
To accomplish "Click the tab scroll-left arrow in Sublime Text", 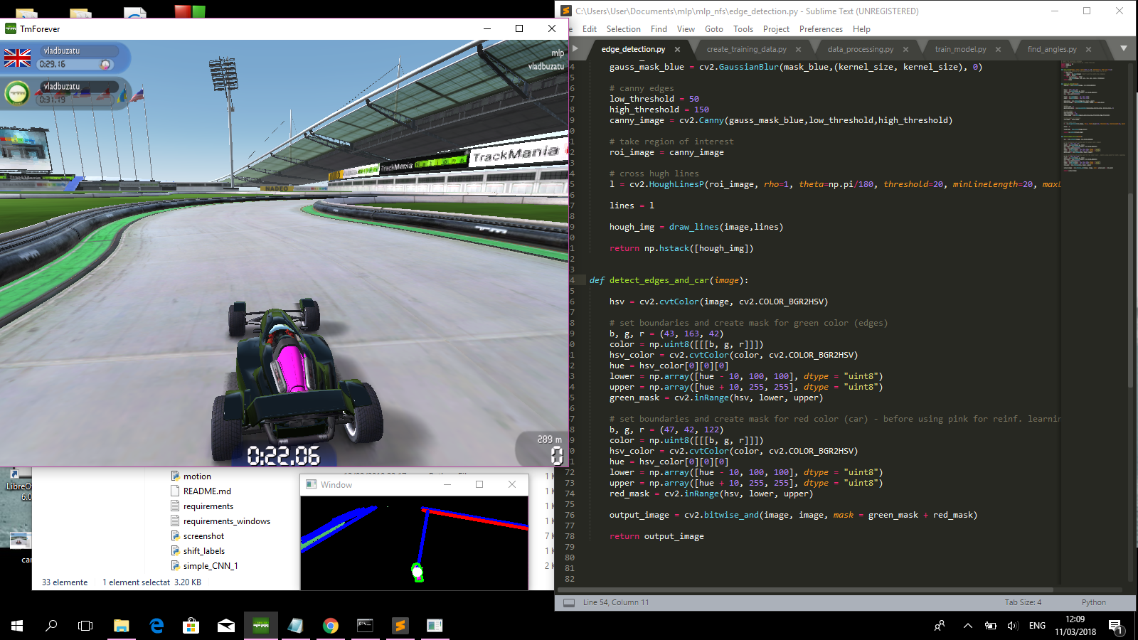I will [575, 48].
